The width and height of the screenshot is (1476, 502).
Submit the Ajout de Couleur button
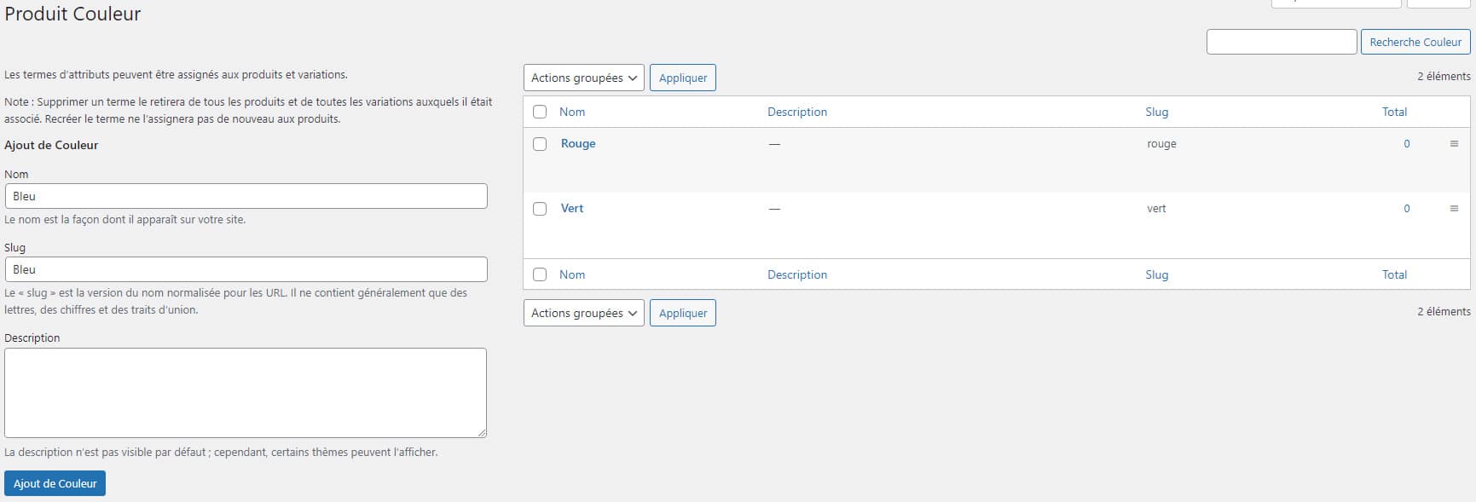tap(55, 483)
